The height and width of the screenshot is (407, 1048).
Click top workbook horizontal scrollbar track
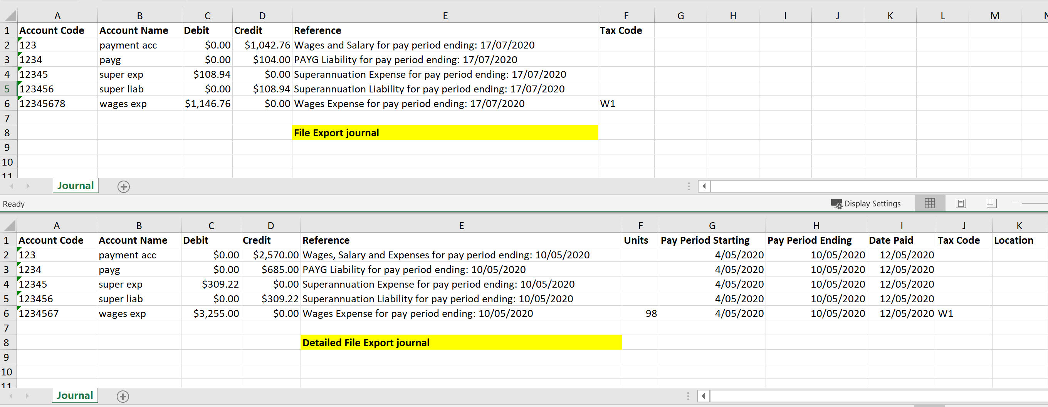tap(879, 186)
